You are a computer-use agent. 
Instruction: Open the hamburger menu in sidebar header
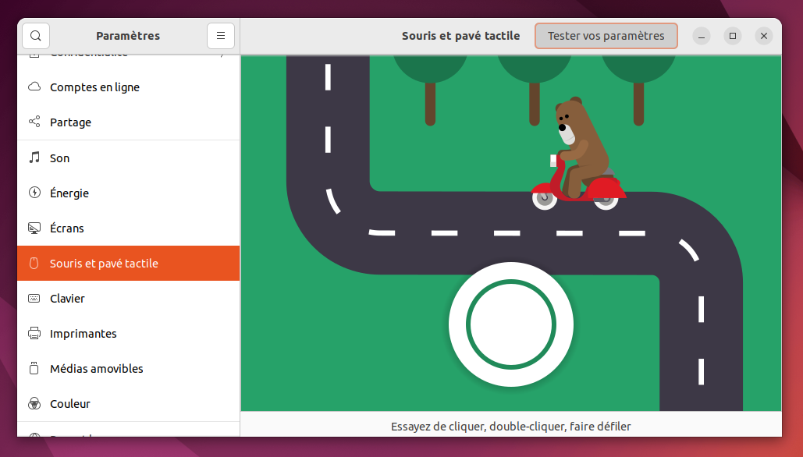click(221, 36)
